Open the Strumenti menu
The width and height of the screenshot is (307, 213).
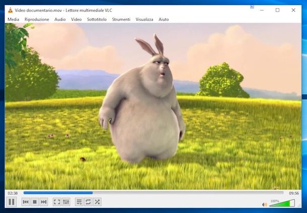click(x=121, y=20)
